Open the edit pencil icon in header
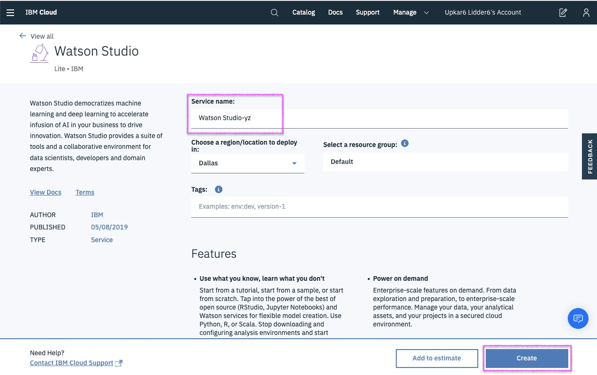Viewport: 597px width, 375px height. pyautogui.click(x=563, y=13)
